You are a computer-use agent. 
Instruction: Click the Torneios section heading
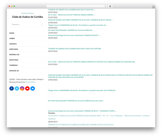(x=52, y=113)
